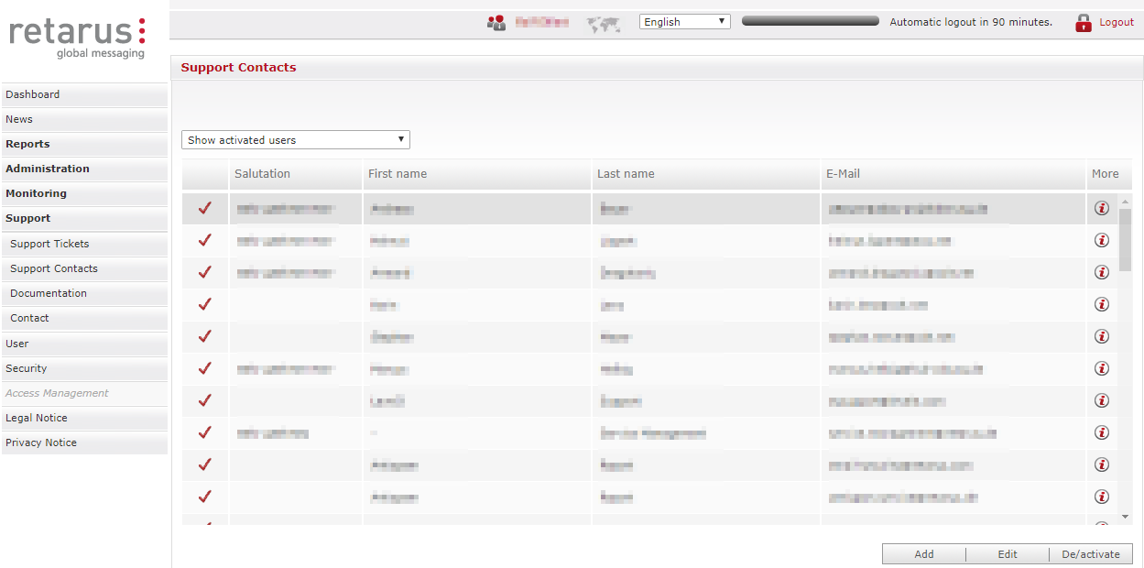Click the red padlock logout icon
Screen dimensions: 1144x568
tap(1084, 23)
